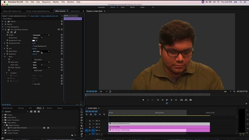Open Mask Input dropdown set to None
Image resolution: width=249 pixels, height=140 pixels.
click(37, 65)
